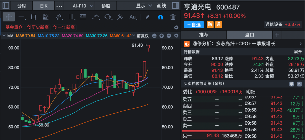Click the +自选 add to watchlist button
This screenshot has height=140, width=305.
coord(193,25)
